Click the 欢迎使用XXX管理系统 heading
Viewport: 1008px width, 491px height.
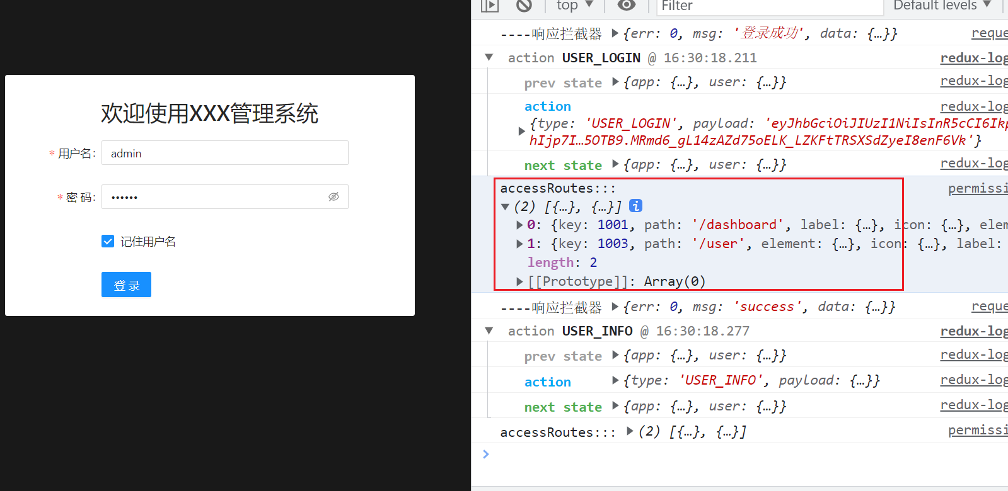coord(209,113)
